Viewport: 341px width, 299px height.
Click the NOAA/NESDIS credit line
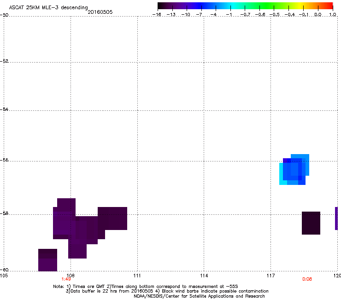coord(199,296)
